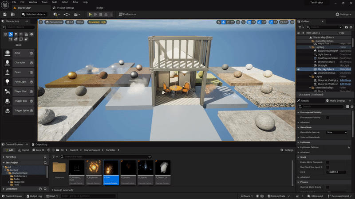The height and width of the screenshot is (199, 355).
Task: Open the quick add content dropdown in toolbar
Action: click(x=56, y=14)
